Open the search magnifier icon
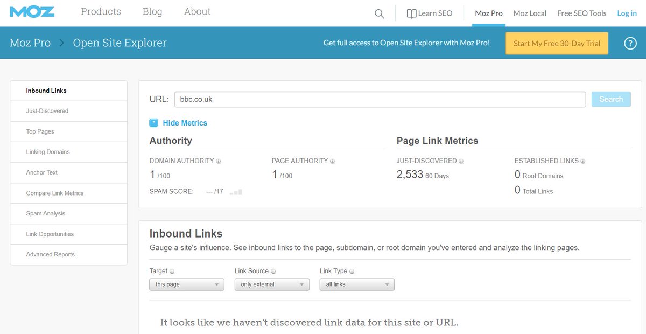 point(380,14)
